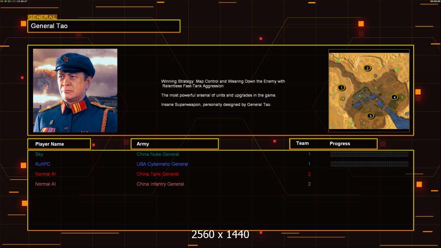Click the GENERAL heading label
Screen dimensions: 441x248
tap(42, 17)
